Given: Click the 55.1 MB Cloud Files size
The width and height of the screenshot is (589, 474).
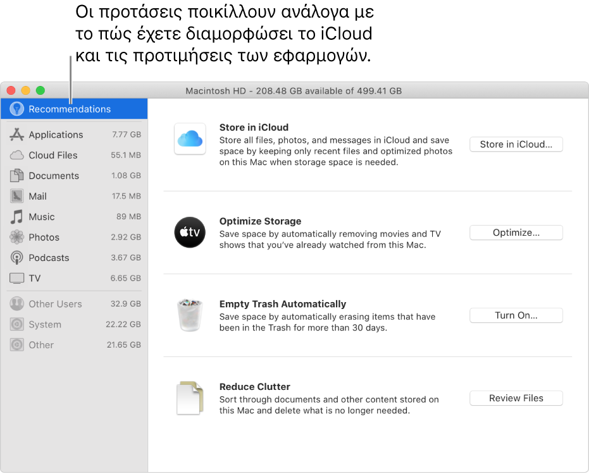Looking at the screenshot, I should (x=126, y=155).
